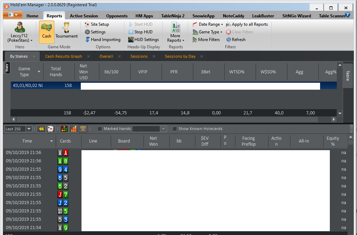Open More Filters
357x235 pixels.
(206, 40)
